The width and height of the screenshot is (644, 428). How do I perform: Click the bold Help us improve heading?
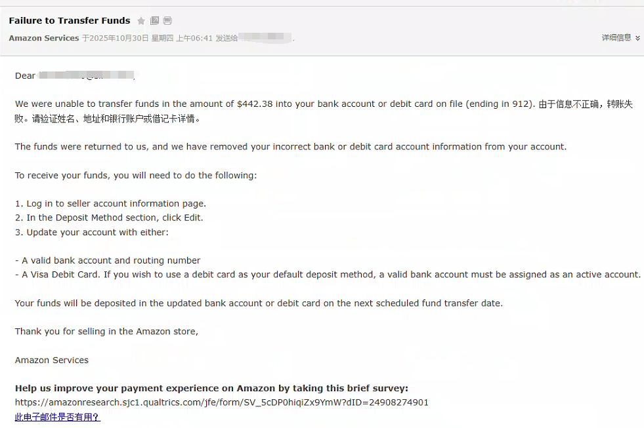211,388
